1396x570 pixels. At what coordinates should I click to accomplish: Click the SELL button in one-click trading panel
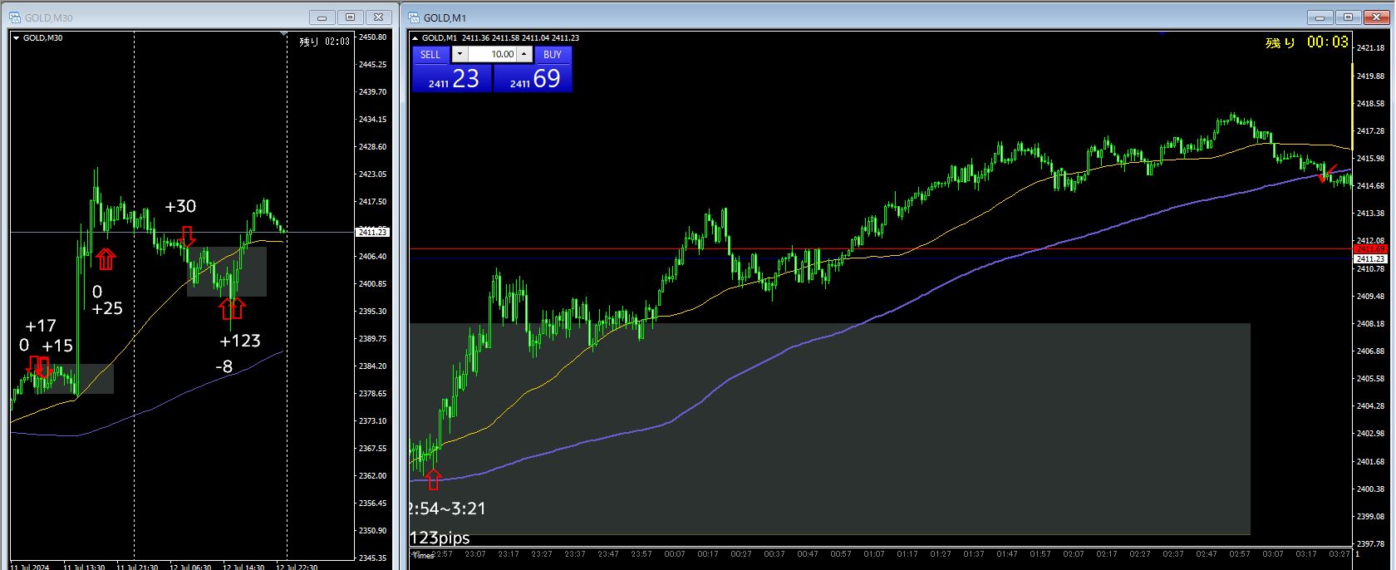[x=430, y=54]
